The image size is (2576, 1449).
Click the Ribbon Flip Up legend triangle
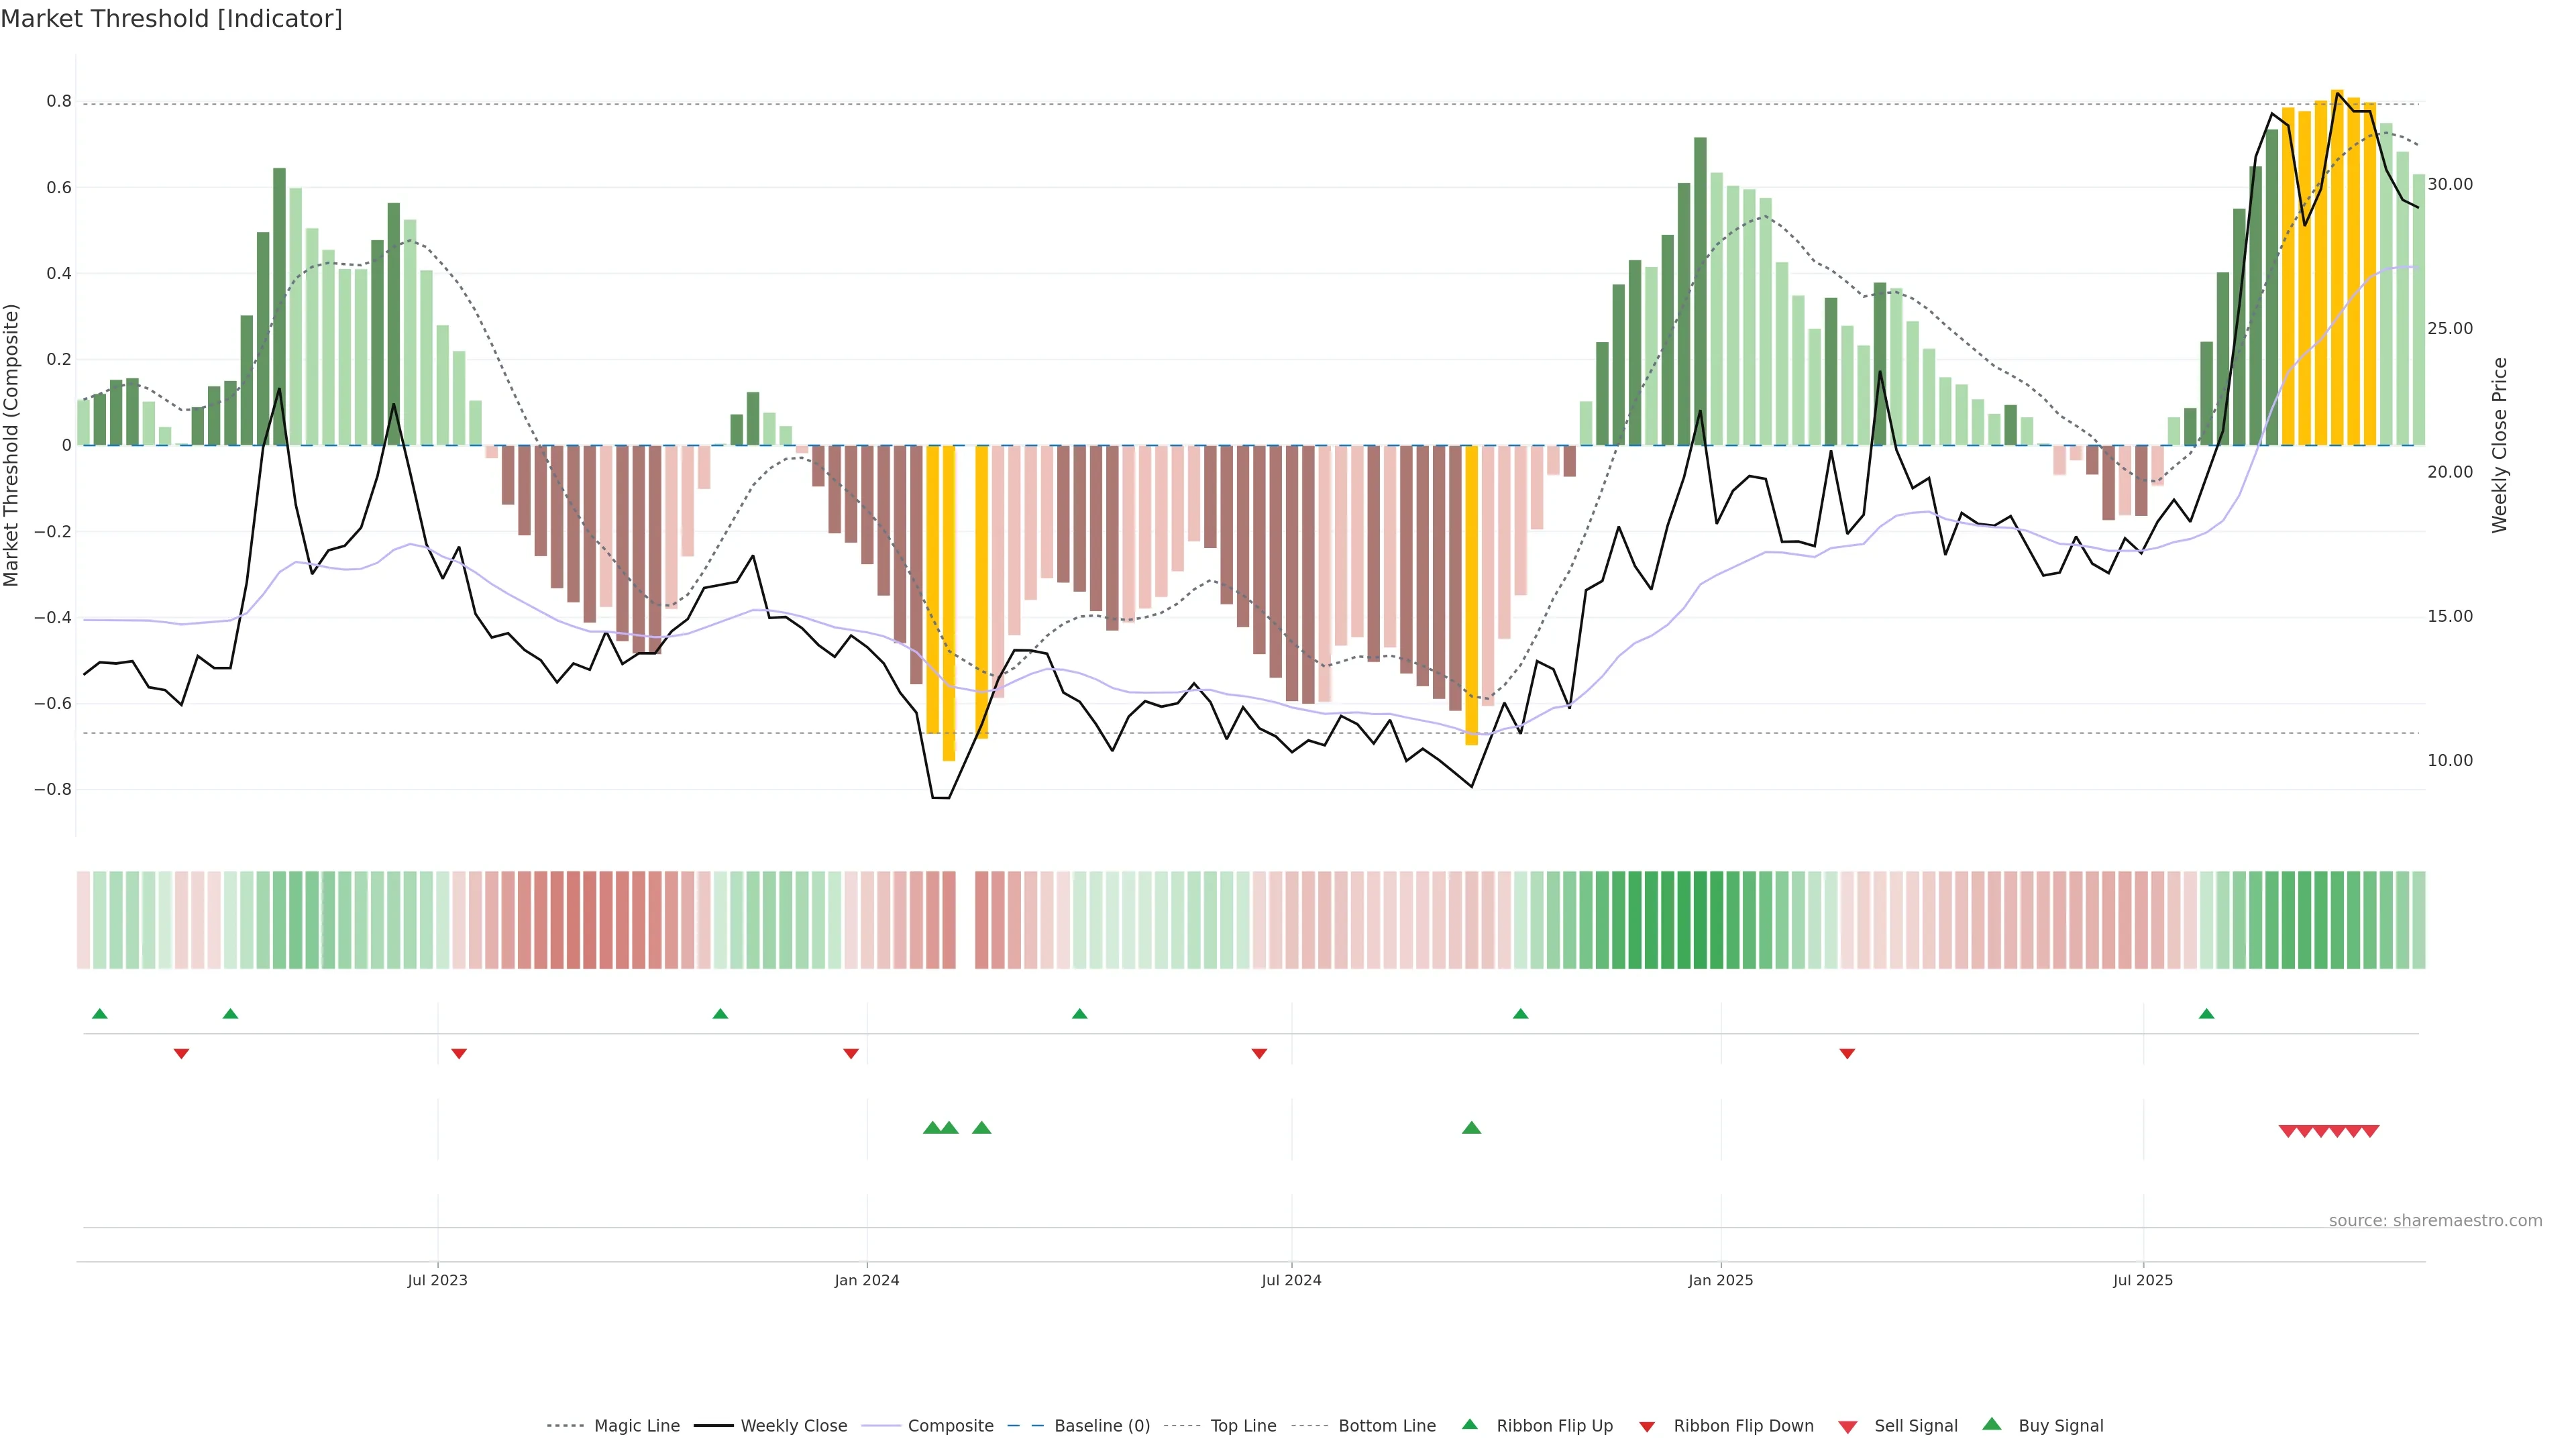tap(1469, 1424)
